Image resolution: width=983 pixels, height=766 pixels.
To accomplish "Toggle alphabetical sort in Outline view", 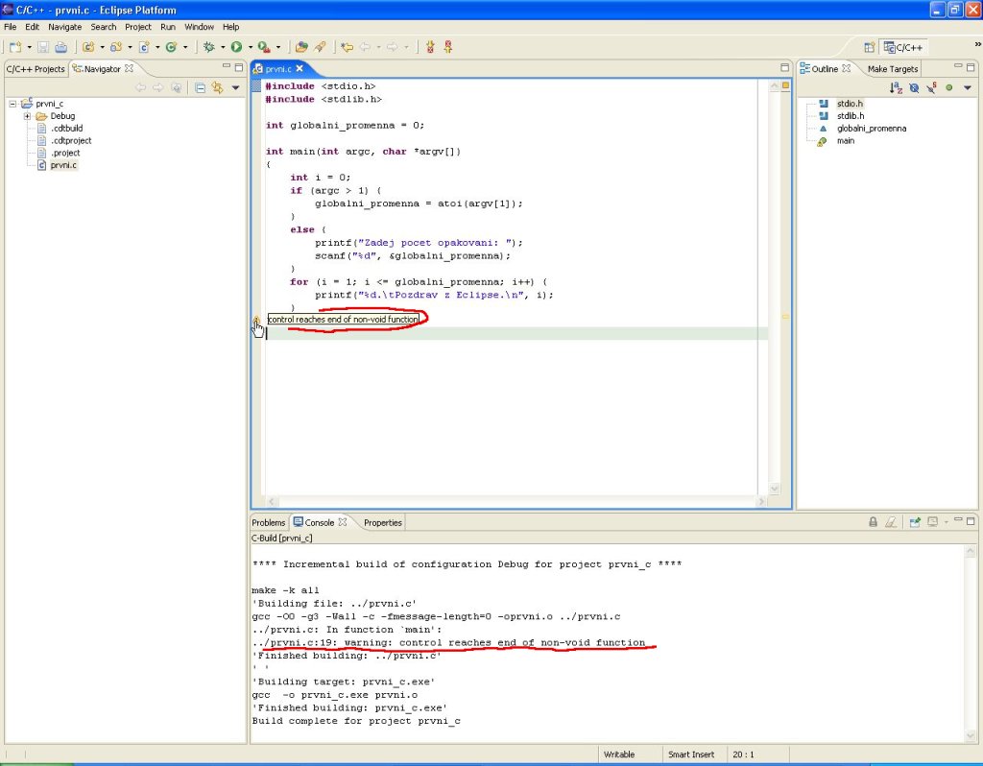I will (x=896, y=87).
